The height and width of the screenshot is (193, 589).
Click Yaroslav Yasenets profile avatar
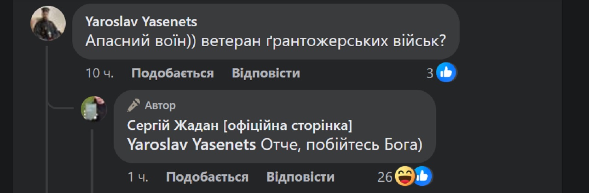tap(48, 23)
